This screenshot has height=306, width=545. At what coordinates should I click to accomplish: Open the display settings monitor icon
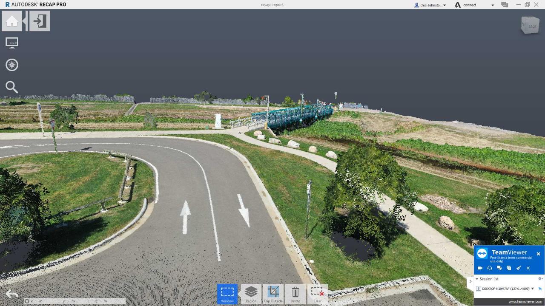tap(12, 43)
